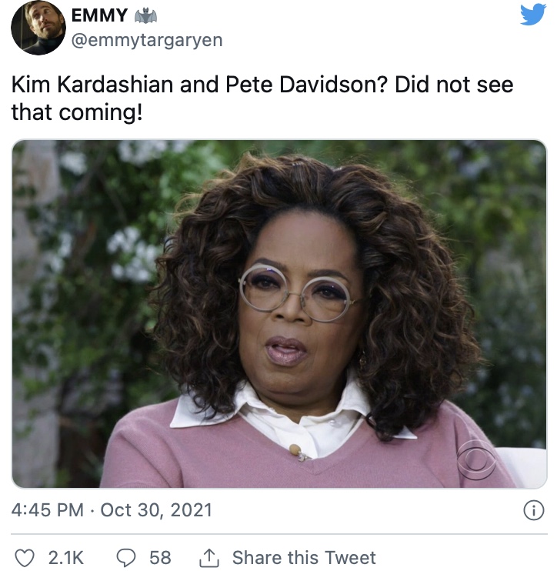Image resolution: width=557 pixels, height=571 pixels.
Task: Click the blue Twitter bird logo
Action: click(532, 14)
